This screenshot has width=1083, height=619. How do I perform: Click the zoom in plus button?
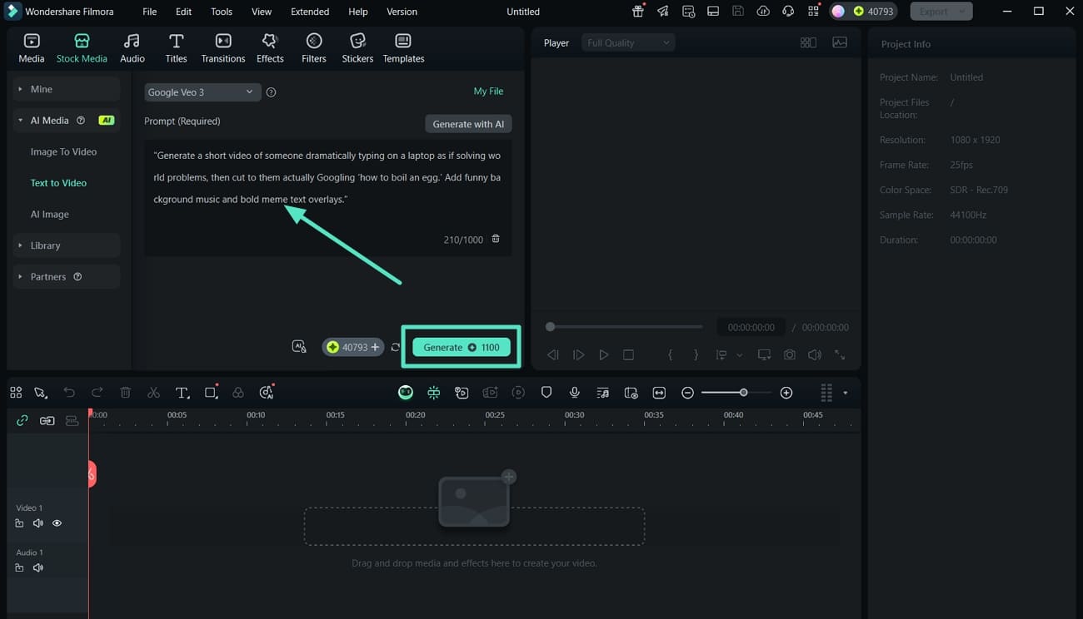pos(786,393)
